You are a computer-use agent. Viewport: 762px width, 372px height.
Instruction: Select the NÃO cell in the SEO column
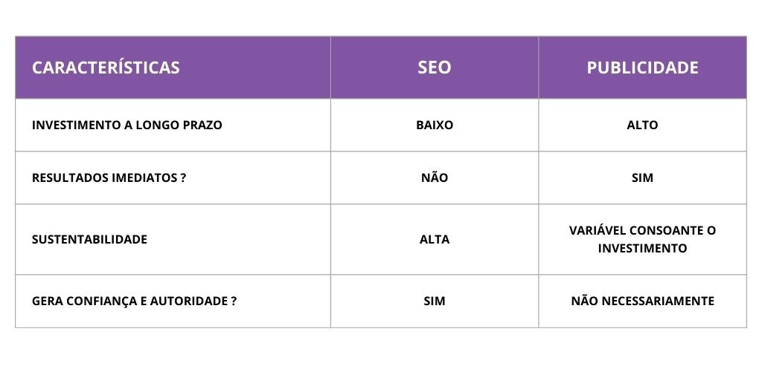(x=435, y=178)
